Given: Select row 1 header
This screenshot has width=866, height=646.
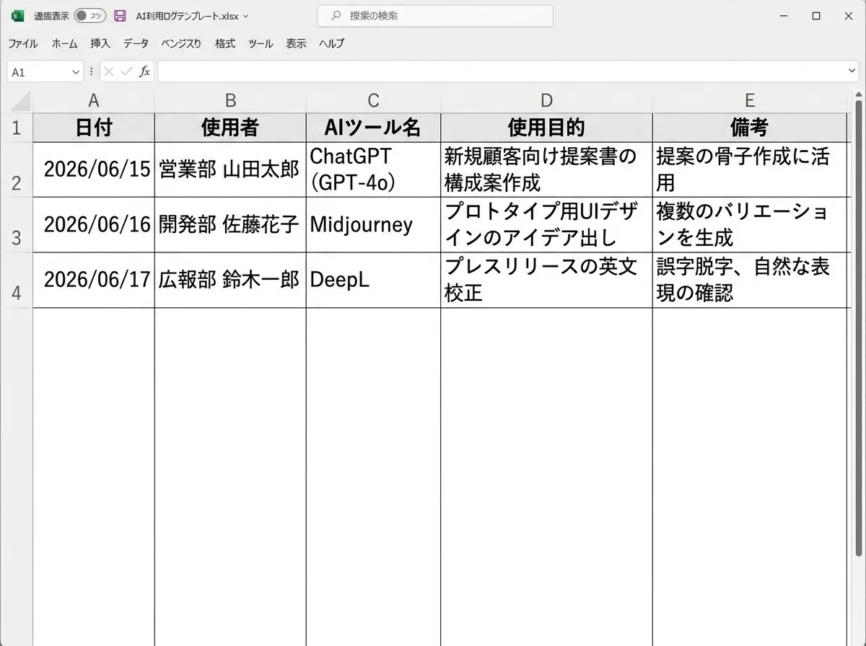Looking at the screenshot, I should tap(17, 128).
